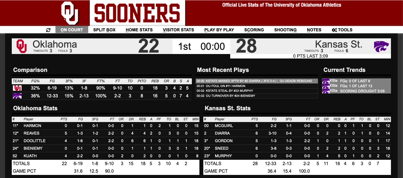
Task: Click the SOONERS banner logo text
Action: pyautogui.click(x=138, y=13)
